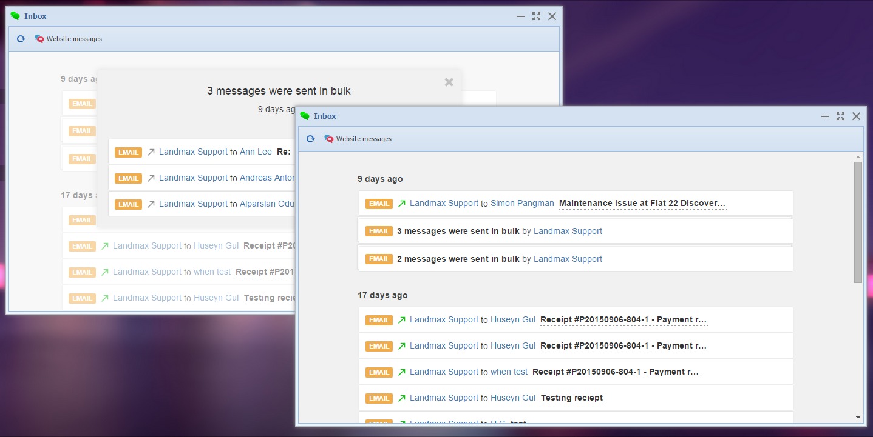This screenshot has width=873, height=437.
Task: Open Ann Lee recipient link in popup
Action: click(256, 152)
